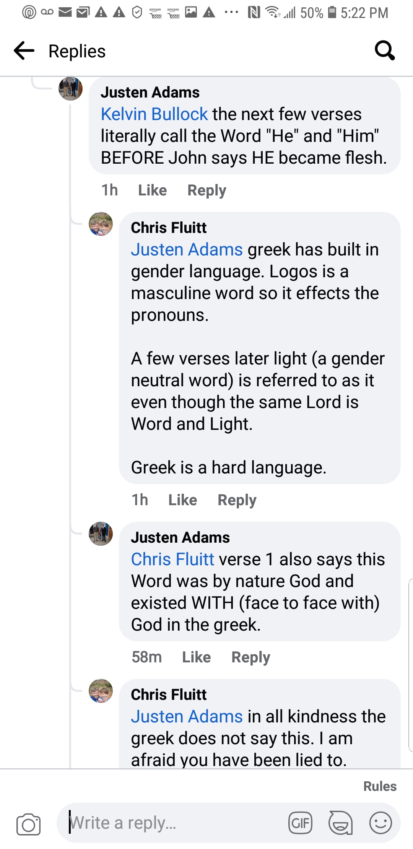Viewport: 413px width, 849px height.
Task: Tap Chris Fluitt's name on Greek gender comment
Action: tap(169, 228)
